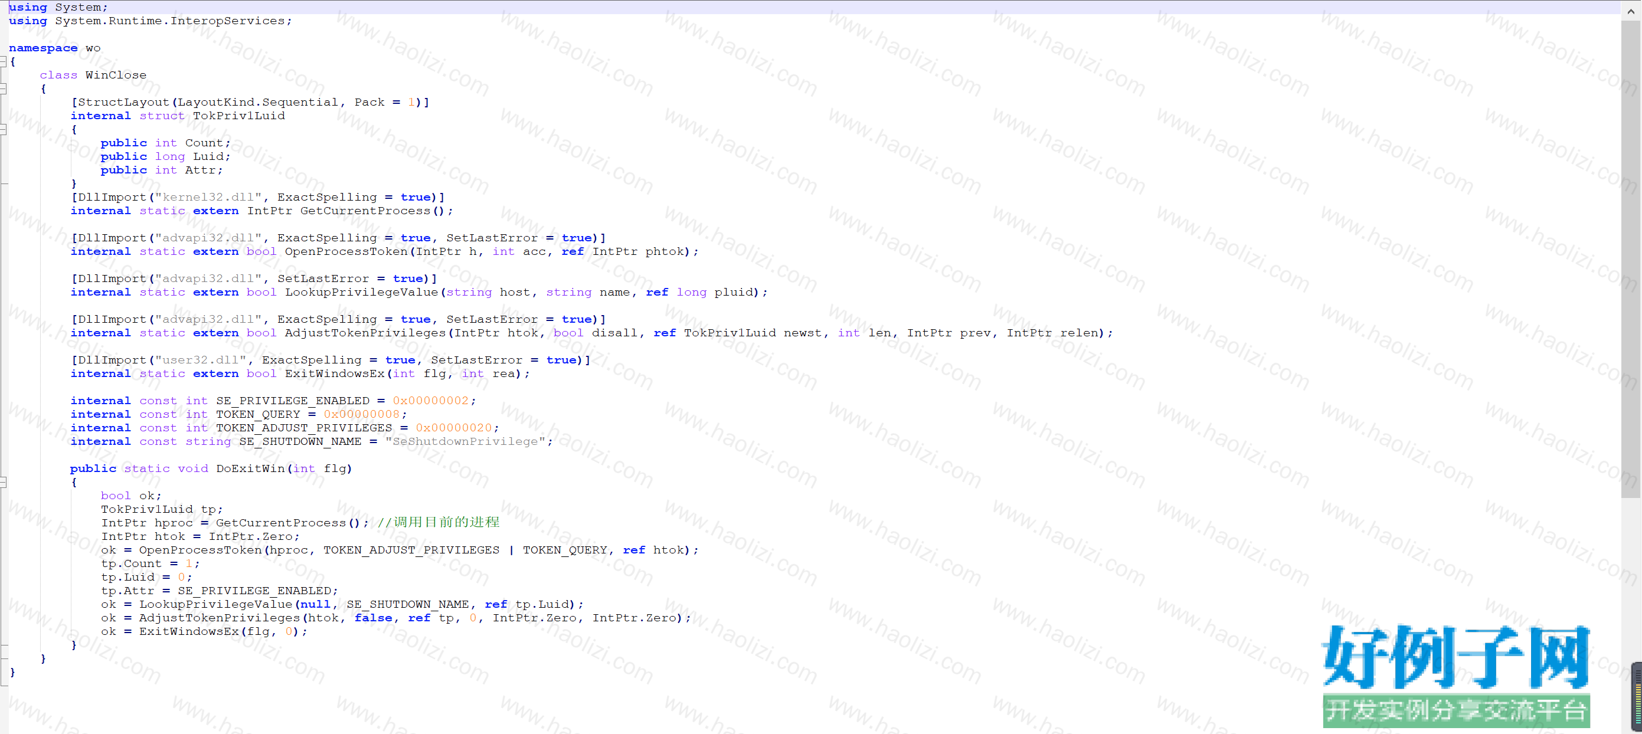Click the 'IntPtr relen' parameter
1642x734 pixels.
tap(1053, 333)
